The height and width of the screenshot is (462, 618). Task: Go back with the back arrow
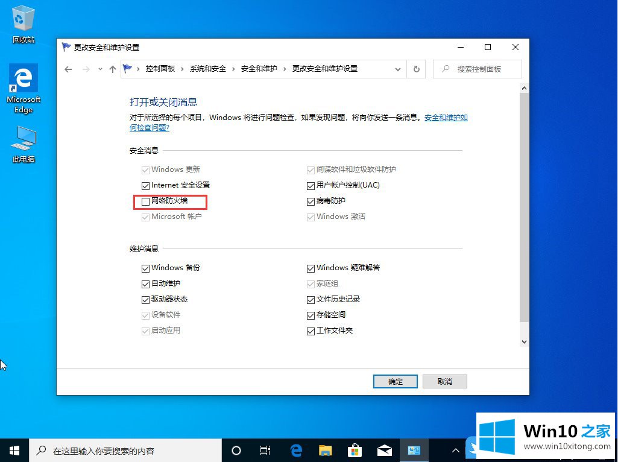coord(68,69)
